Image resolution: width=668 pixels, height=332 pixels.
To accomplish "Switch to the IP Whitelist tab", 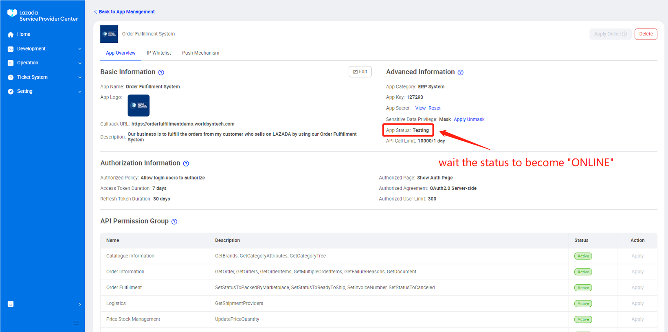I will 159,53.
